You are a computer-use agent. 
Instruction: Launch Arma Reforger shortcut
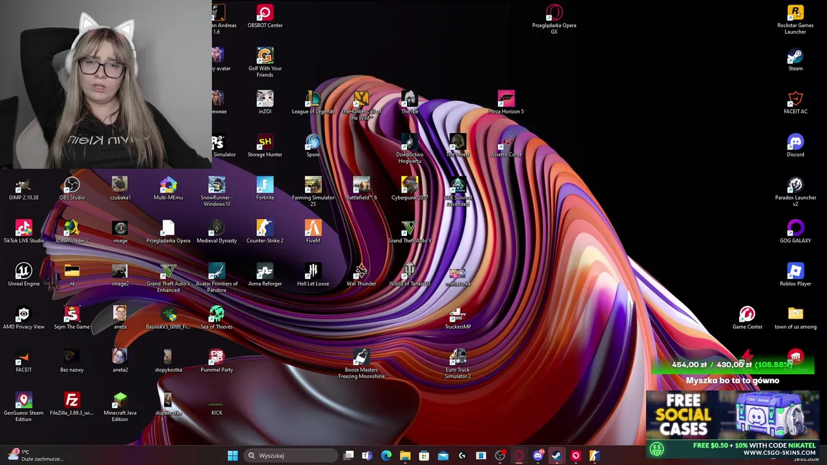coord(265,276)
